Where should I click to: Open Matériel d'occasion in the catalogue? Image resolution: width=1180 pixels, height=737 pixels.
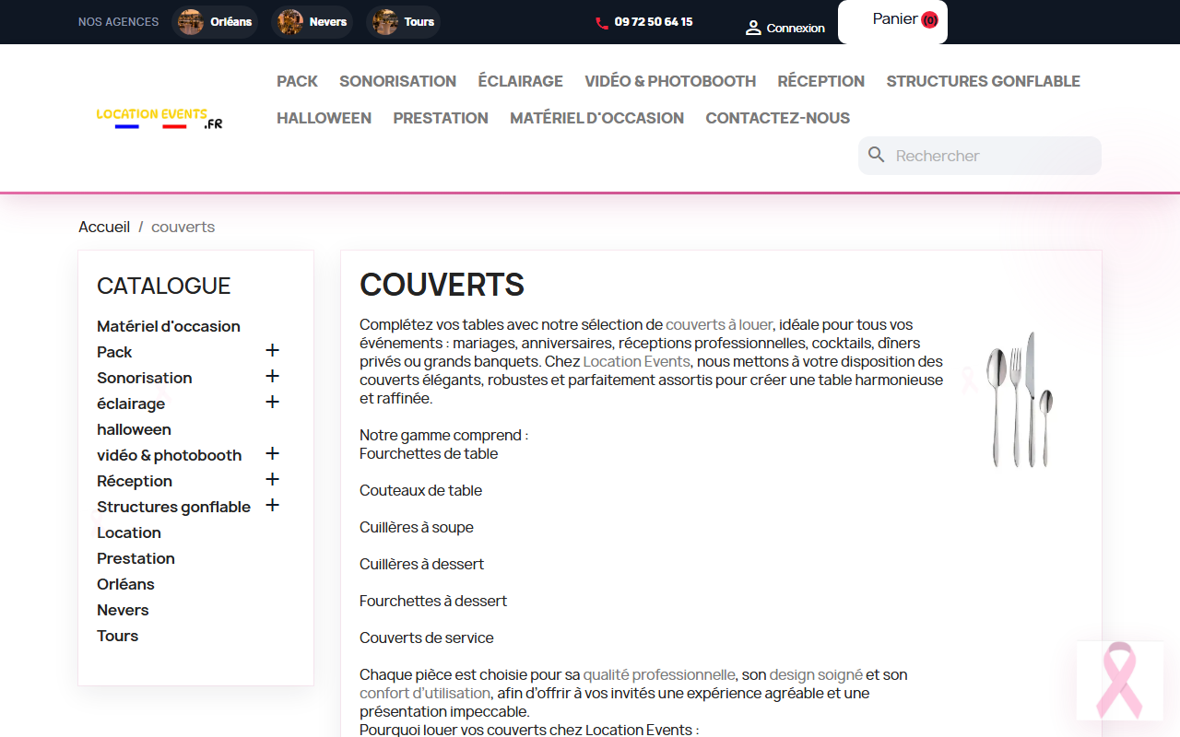[169, 326]
